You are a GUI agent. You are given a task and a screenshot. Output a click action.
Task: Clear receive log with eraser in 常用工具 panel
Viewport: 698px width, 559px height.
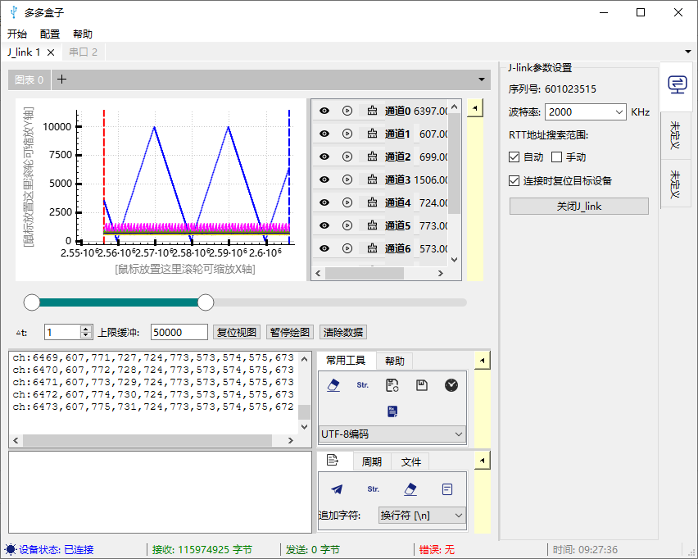tap(333, 385)
